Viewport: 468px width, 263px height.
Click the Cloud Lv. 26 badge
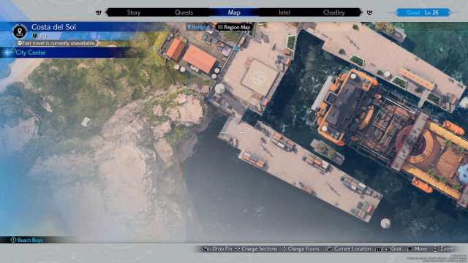pos(423,12)
